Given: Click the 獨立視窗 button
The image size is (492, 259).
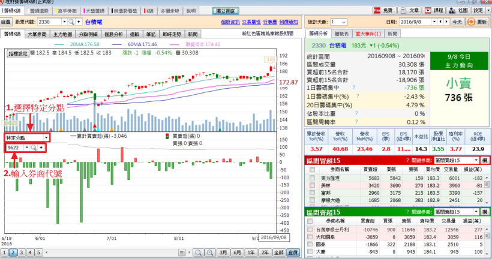Looking at the screenshot, I should tap(225, 11).
